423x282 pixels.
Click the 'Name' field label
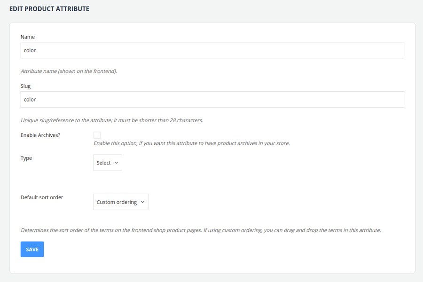(x=28, y=37)
